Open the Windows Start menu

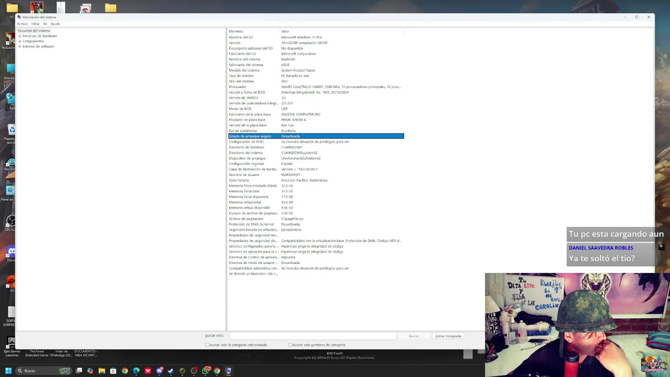click(8, 371)
